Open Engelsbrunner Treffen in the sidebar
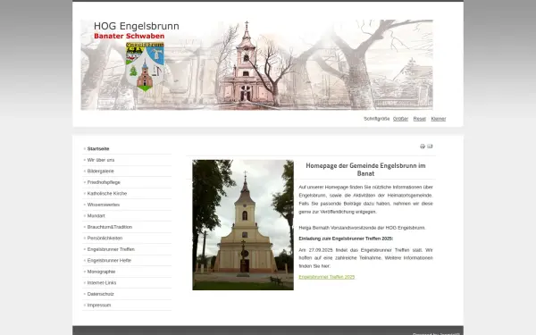Screen dimensions: 536x335 tap(111, 249)
